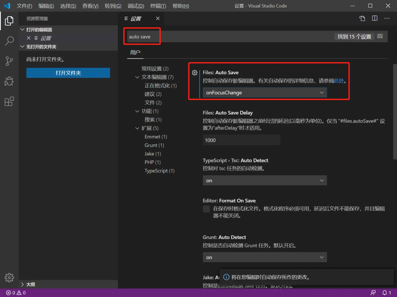Select PHP (1) in settings tree
397x297 pixels.
(x=152, y=162)
